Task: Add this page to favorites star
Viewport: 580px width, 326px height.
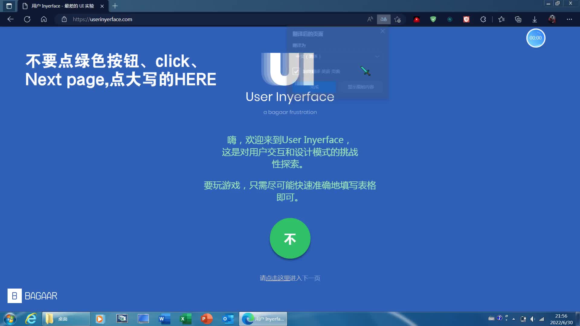Action: point(398,19)
